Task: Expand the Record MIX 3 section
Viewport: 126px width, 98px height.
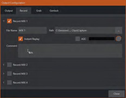Action: (x=4, y=73)
